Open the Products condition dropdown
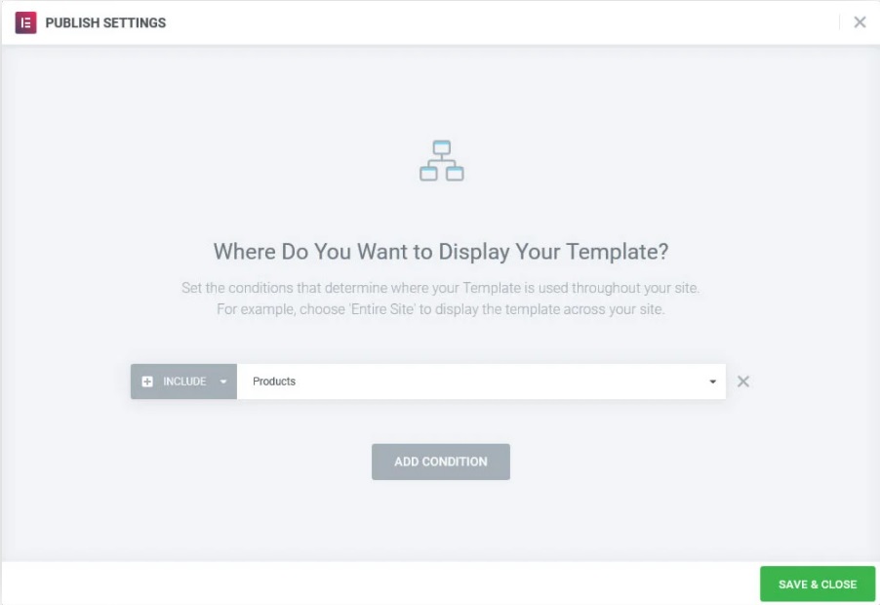 point(481,382)
